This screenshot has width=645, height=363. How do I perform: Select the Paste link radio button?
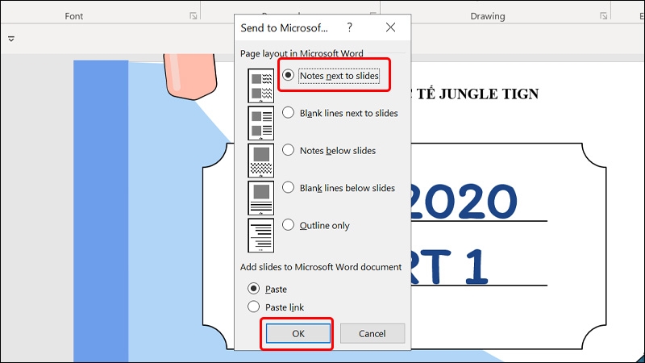tap(253, 307)
